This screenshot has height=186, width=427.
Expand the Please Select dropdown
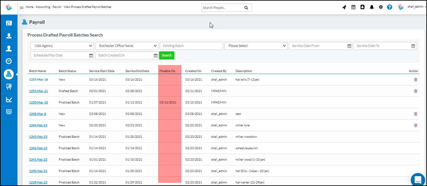256,46
